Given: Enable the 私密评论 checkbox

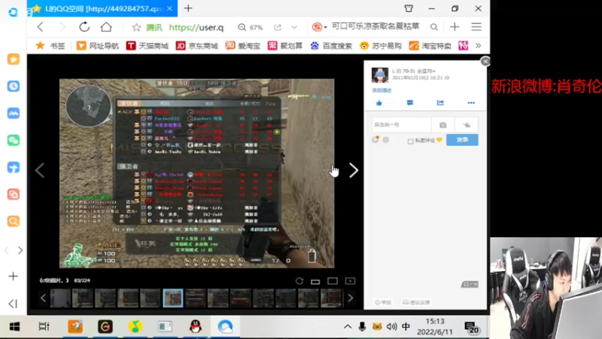Looking at the screenshot, I should [410, 141].
